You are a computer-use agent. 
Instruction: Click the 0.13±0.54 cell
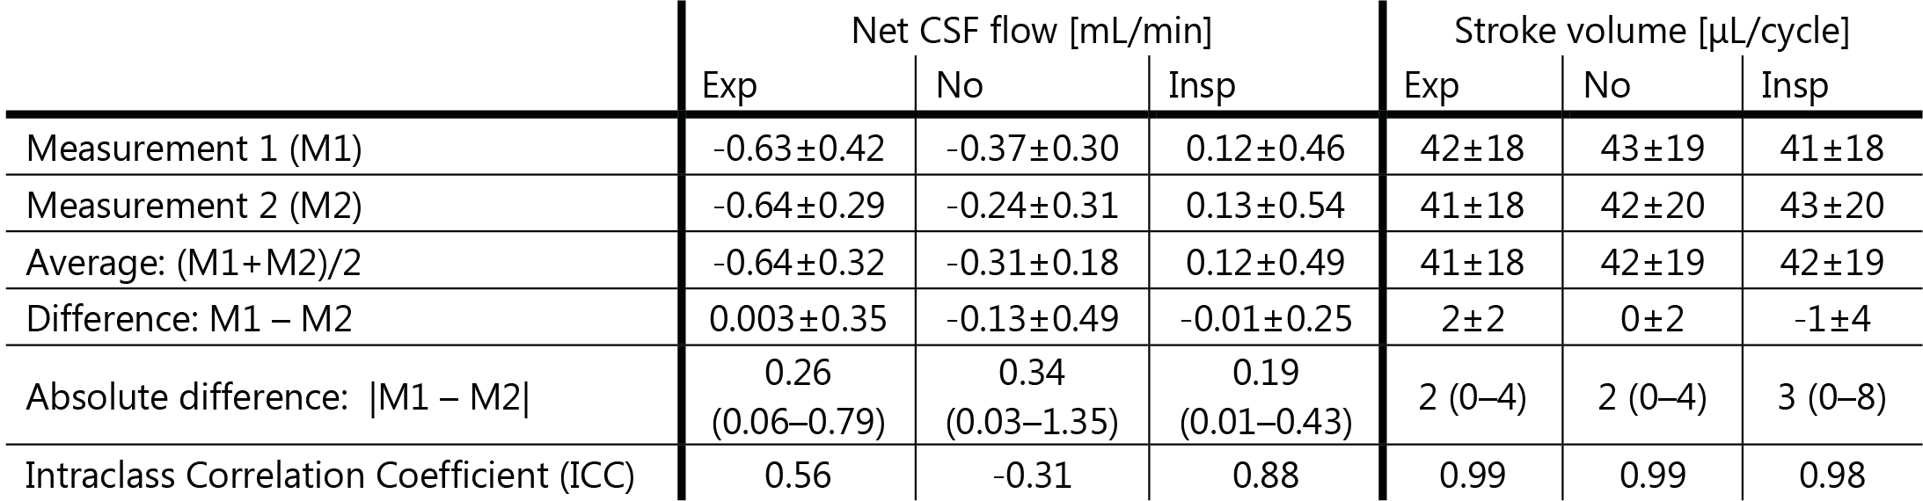pos(1265,206)
